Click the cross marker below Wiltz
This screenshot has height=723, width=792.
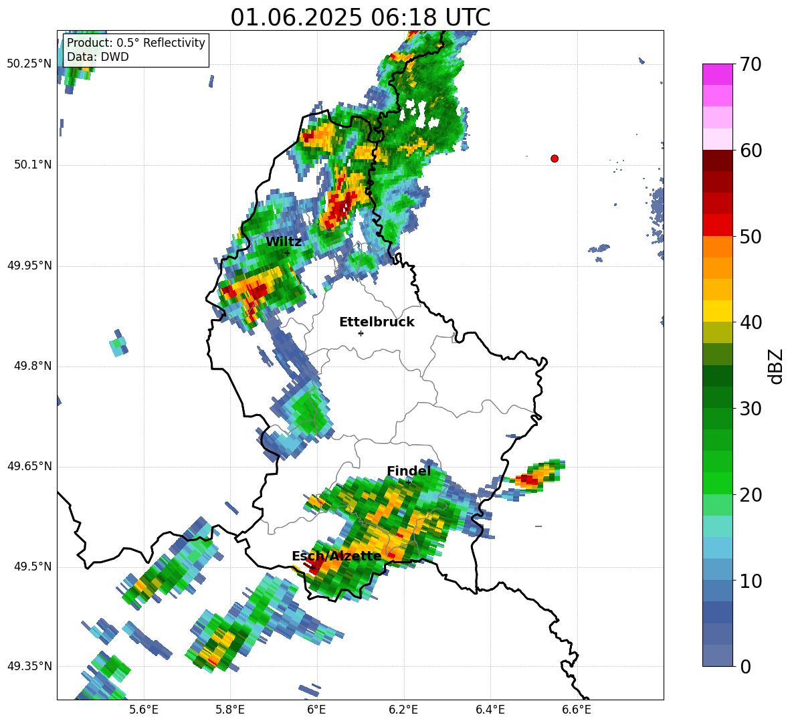tap(287, 253)
